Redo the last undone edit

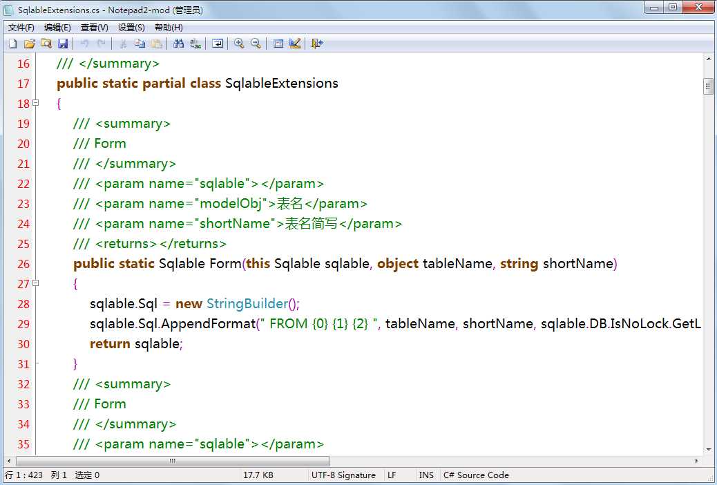click(102, 44)
